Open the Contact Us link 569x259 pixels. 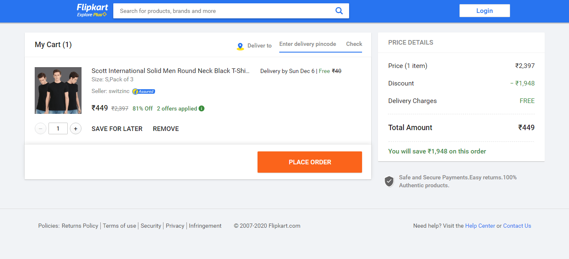[x=517, y=226]
